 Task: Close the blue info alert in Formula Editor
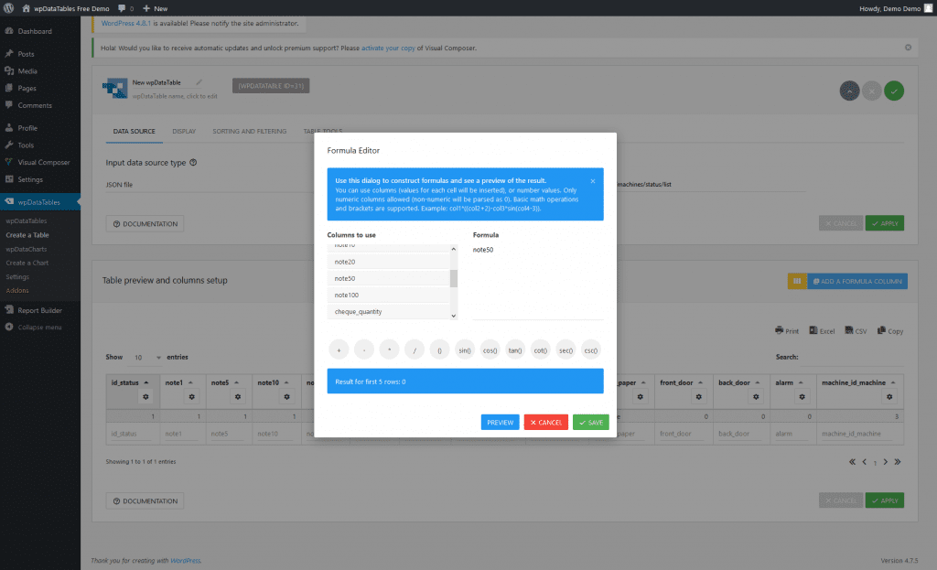[593, 181]
